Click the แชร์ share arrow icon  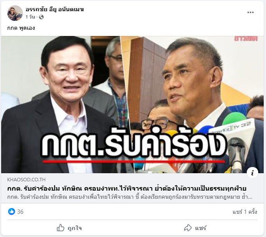click(188, 228)
